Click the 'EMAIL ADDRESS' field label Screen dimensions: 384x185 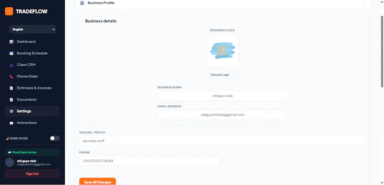click(169, 106)
